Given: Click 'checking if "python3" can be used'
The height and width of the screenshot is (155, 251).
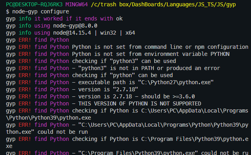Looking at the screenshot, I should pos(124,61).
